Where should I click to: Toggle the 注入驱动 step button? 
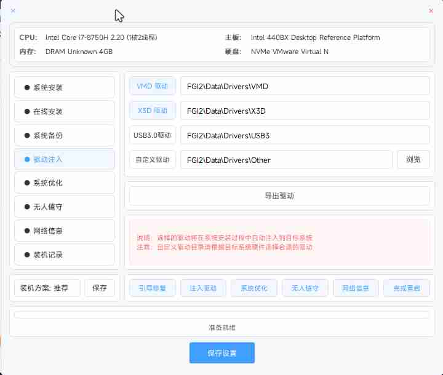[203, 288]
